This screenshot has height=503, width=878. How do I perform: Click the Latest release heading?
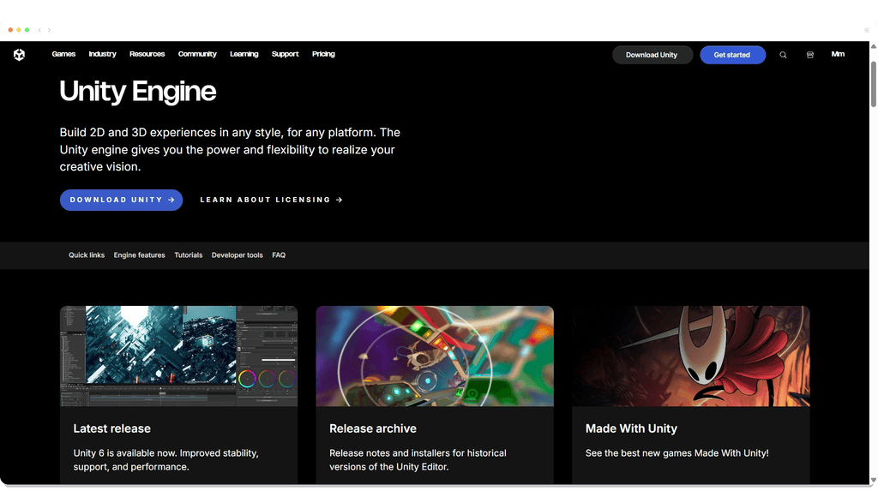(112, 428)
